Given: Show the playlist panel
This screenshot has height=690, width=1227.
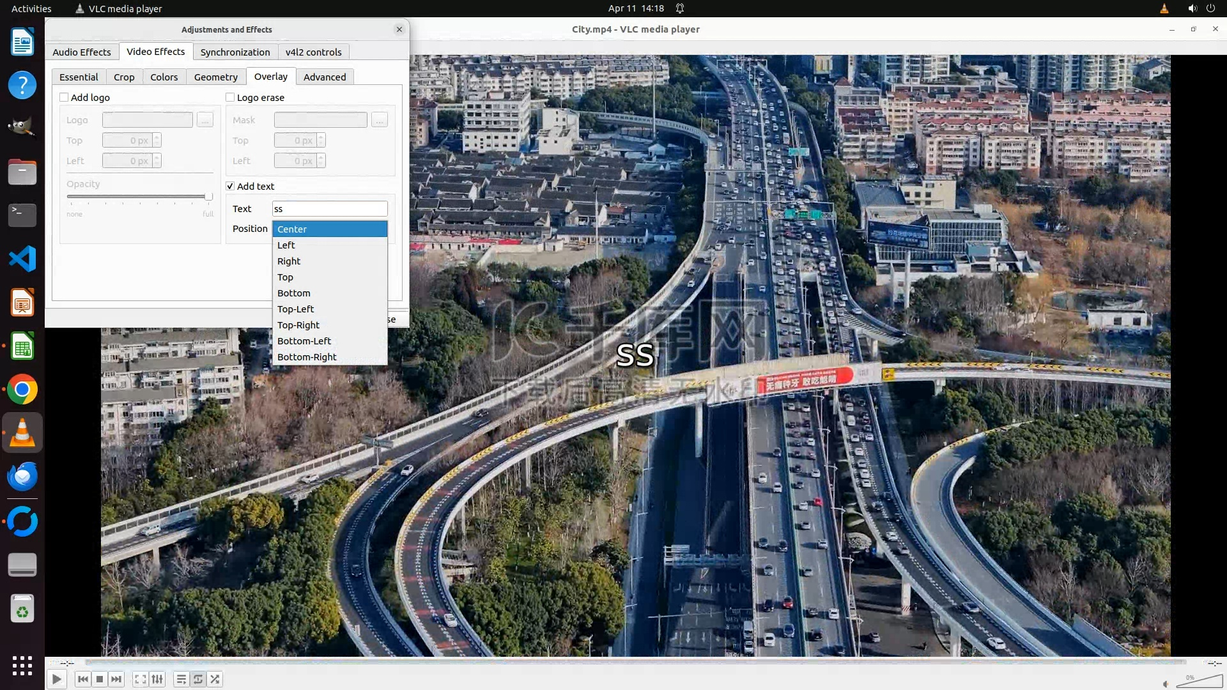Looking at the screenshot, I should click(x=181, y=679).
